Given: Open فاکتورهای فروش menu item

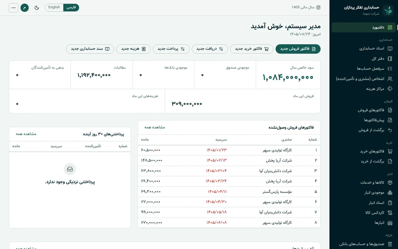Looking at the screenshot, I should click(364, 110).
